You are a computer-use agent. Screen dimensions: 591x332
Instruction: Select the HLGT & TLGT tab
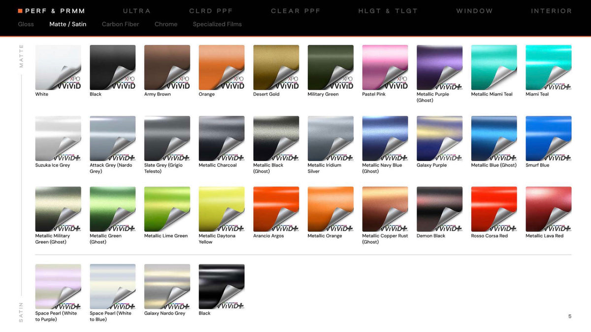(388, 11)
